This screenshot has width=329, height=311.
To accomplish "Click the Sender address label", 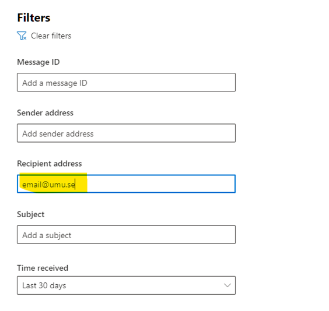I will click(x=45, y=113).
